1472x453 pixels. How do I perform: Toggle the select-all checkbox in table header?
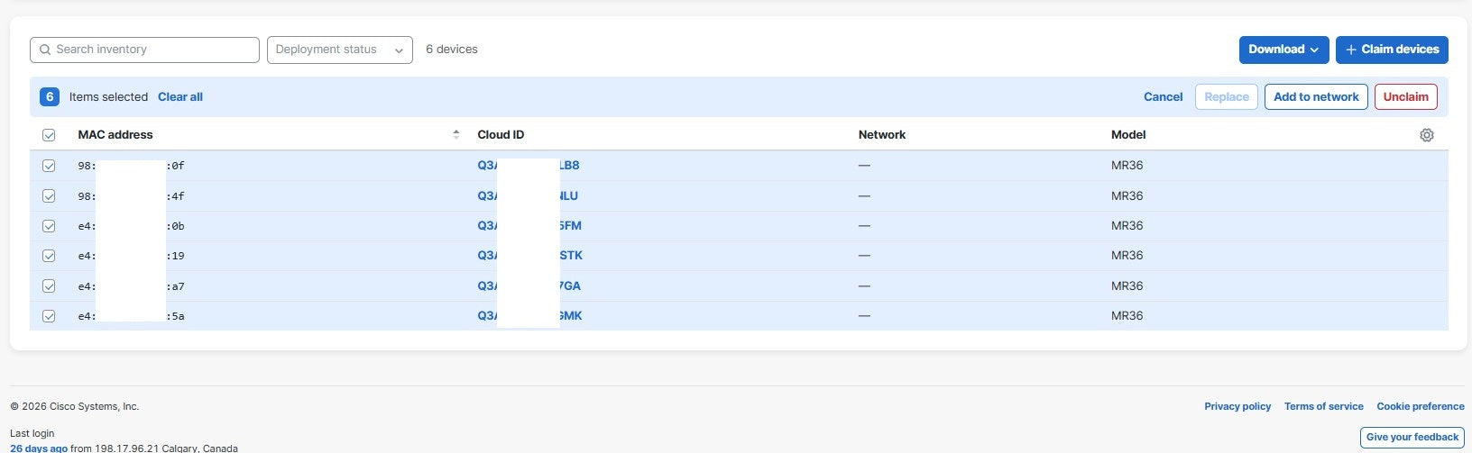point(49,135)
